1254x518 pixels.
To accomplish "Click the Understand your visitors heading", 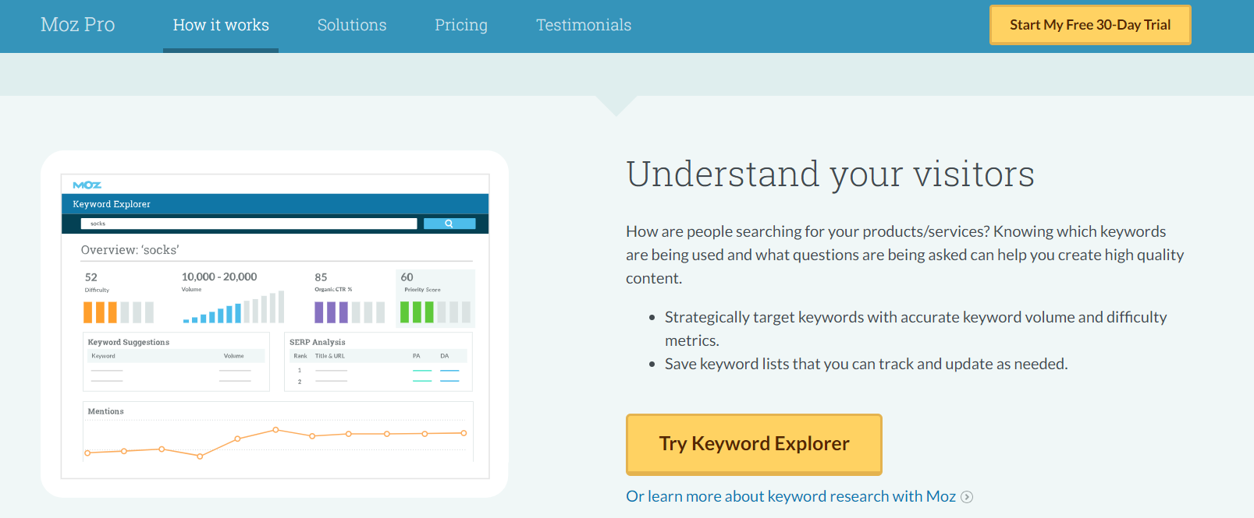I will click(830, 174).
